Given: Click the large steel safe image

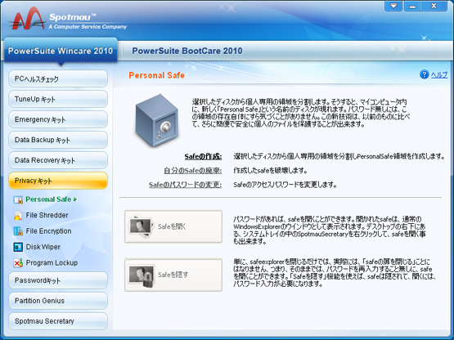Looking at the screenshot, I should (157, 120).
